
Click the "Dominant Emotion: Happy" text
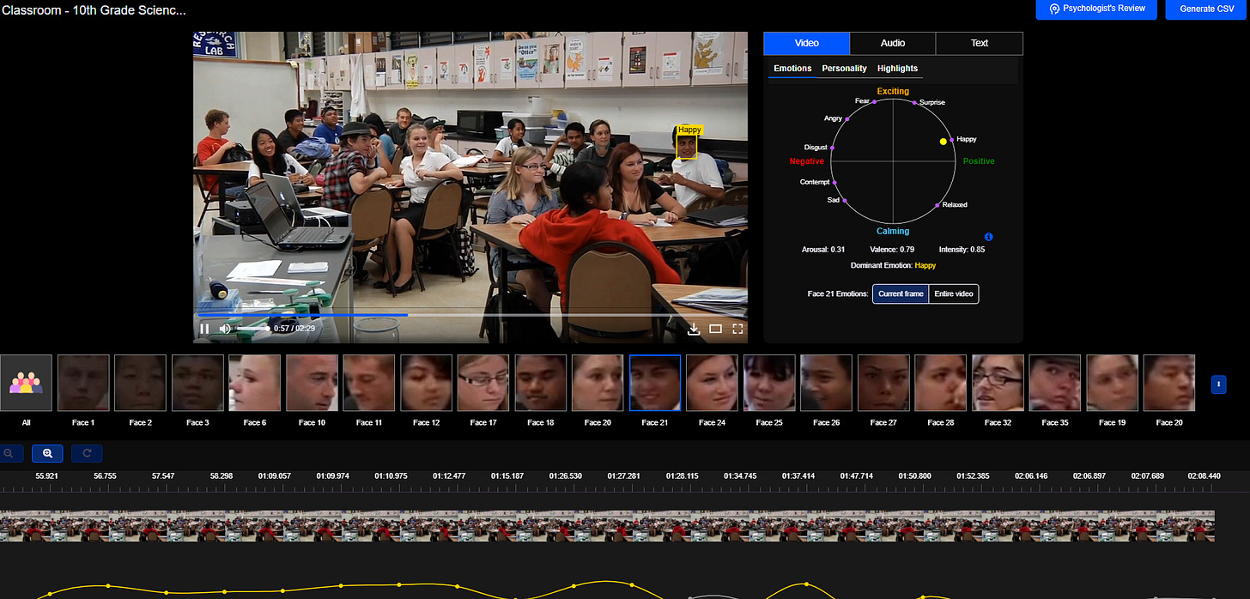tap(893, 266)
